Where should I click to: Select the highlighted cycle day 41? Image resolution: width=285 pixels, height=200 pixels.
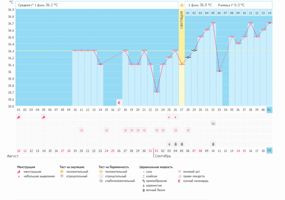click(269, 110)
